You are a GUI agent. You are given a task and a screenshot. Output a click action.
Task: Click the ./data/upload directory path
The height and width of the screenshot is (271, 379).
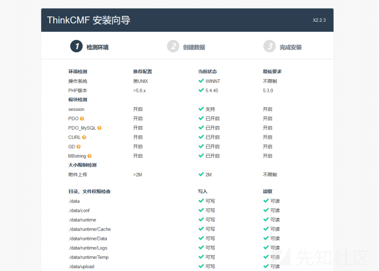coord(82,267)
